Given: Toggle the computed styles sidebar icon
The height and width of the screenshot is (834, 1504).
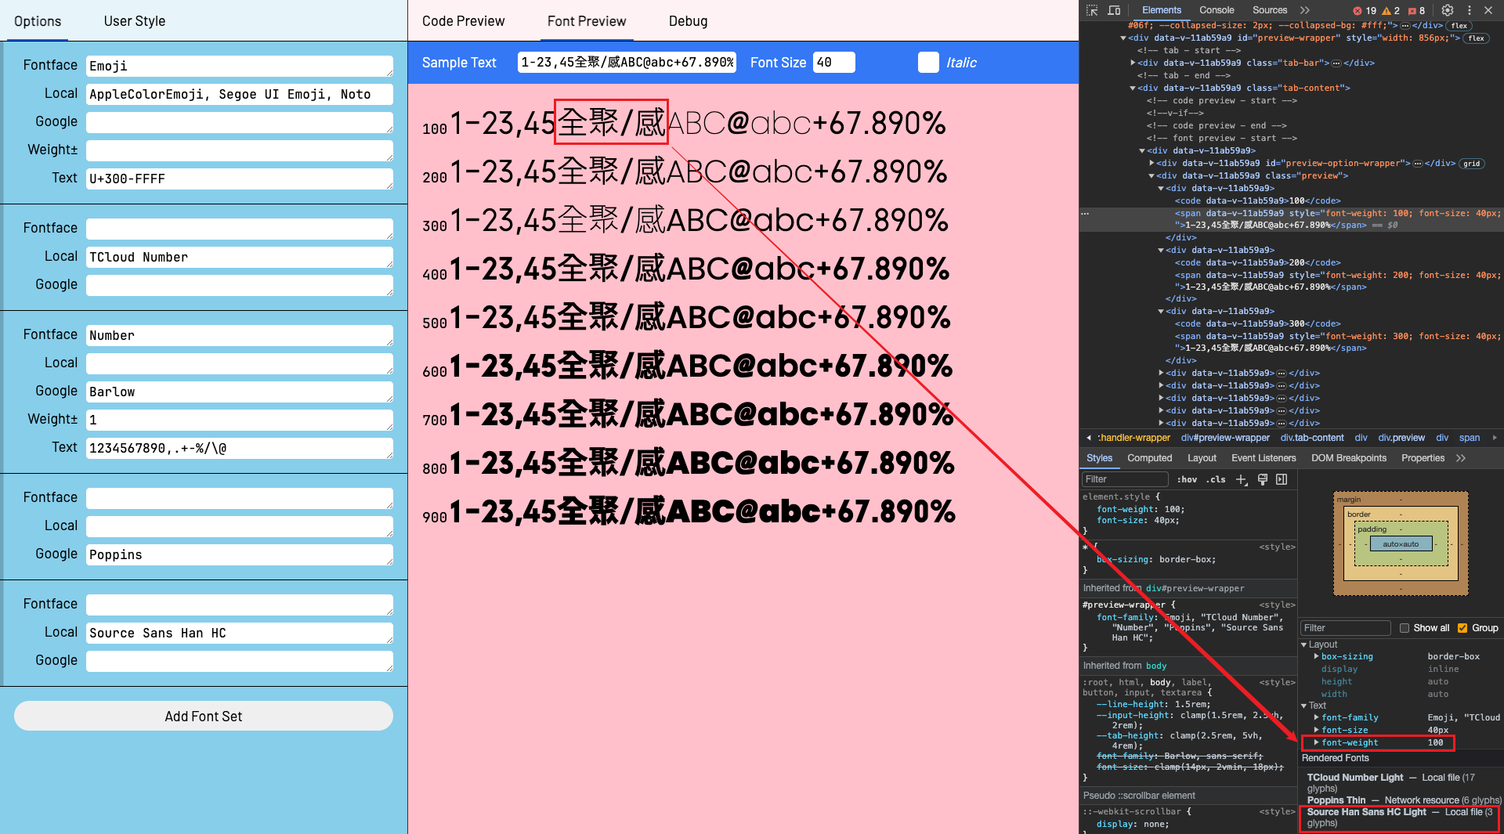Looking at the screenshot, I should point(1282,479).
